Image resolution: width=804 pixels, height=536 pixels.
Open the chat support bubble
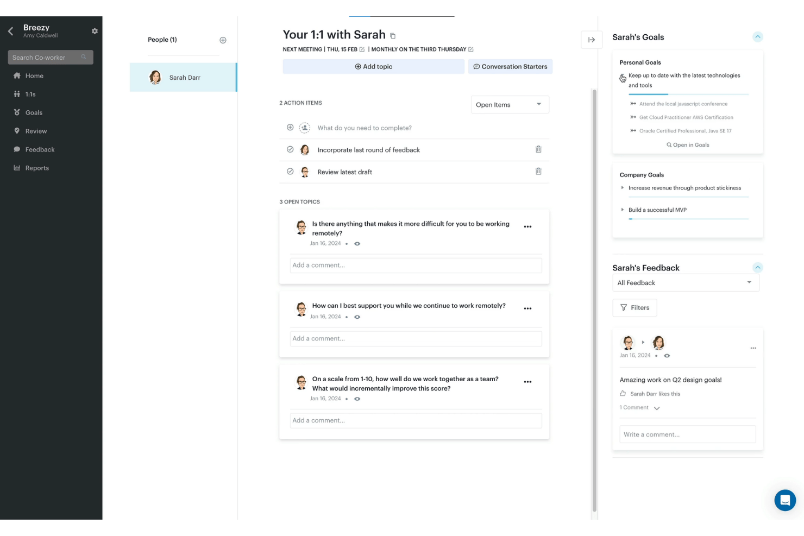[785, 500]
